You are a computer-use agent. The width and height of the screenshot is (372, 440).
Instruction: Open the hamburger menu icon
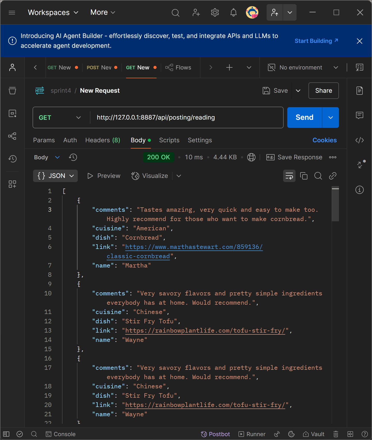pos(12,12)
